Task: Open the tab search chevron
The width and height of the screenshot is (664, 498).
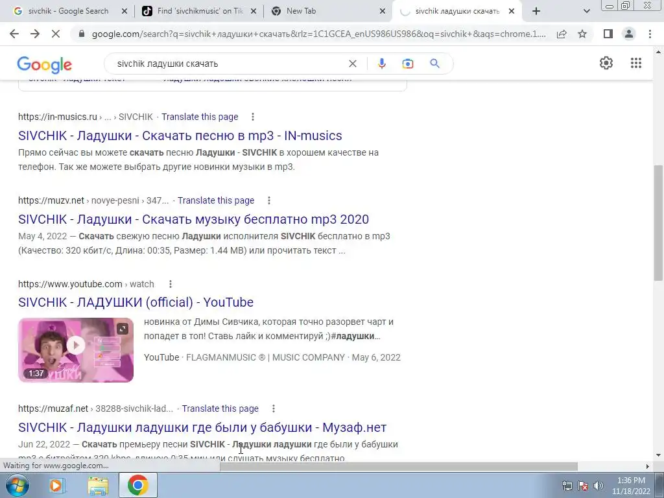Action: pos(586,11)
